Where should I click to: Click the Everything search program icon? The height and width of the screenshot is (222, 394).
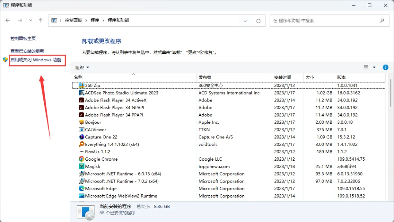pyautogui.click(x=81, y=144)
